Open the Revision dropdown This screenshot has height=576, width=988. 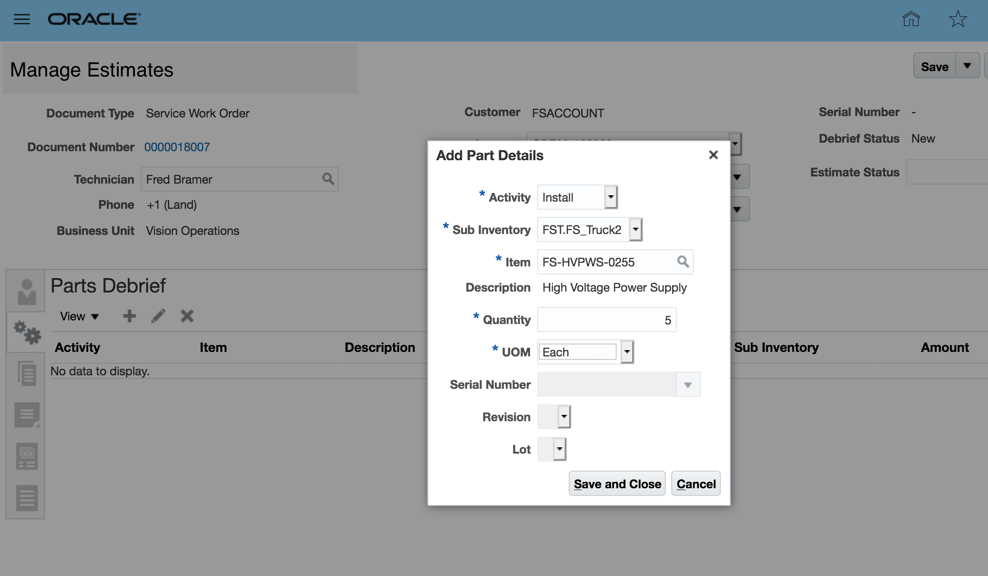click(x=564, y=417)
